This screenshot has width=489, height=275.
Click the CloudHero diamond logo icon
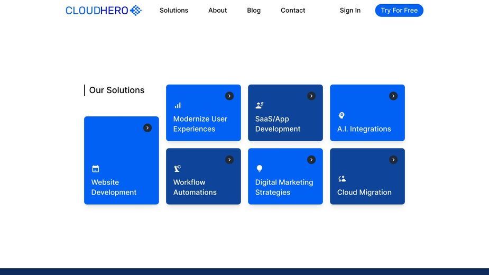point(136,10)
